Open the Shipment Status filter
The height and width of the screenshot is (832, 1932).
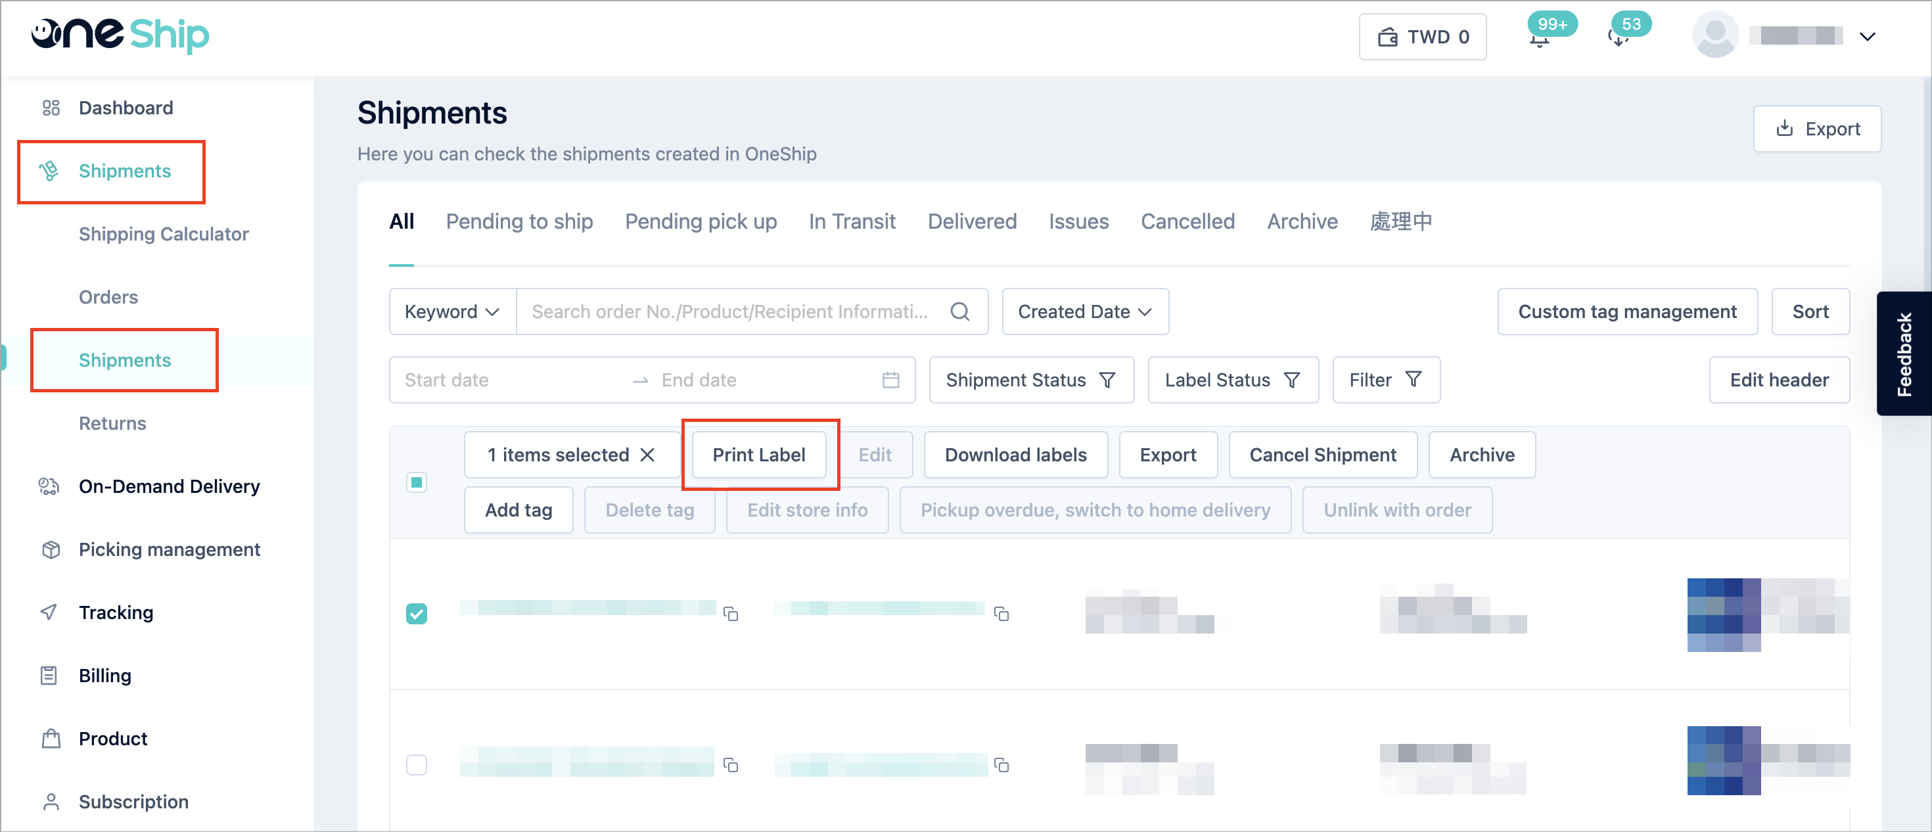click(1030, 380)
